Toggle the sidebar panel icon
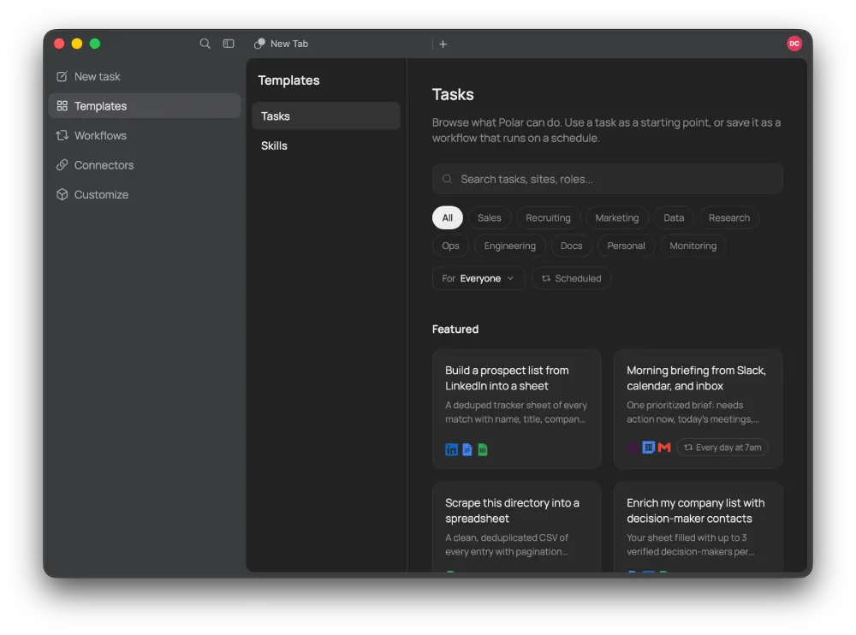 (229, 44)
